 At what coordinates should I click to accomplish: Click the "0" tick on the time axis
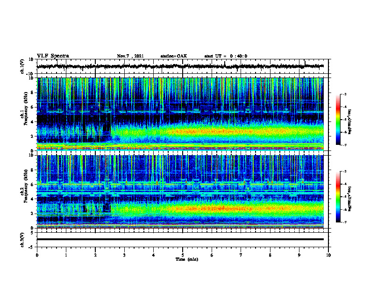[37, 255]
